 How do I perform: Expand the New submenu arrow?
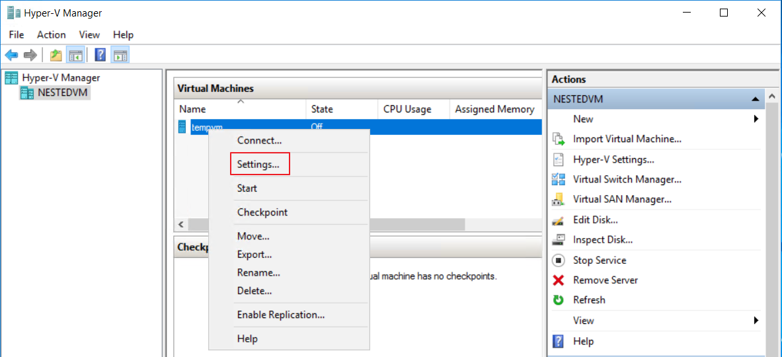pyautogui.click(x=756, y=119)
